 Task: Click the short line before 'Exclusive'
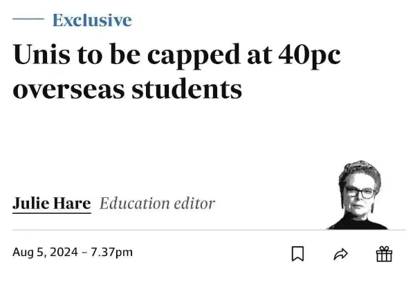28,21
